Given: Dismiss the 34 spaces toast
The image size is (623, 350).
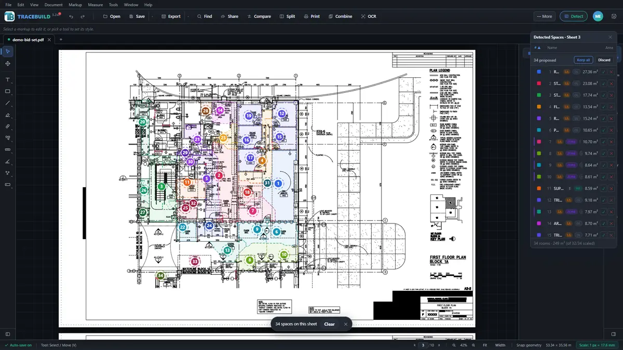Looking at the screenshot, I should 346,324.
